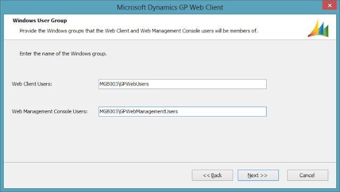340x192 pixels.
Task: Click the MGB003 prefix in Management Console field
Action: coord(108,111)
